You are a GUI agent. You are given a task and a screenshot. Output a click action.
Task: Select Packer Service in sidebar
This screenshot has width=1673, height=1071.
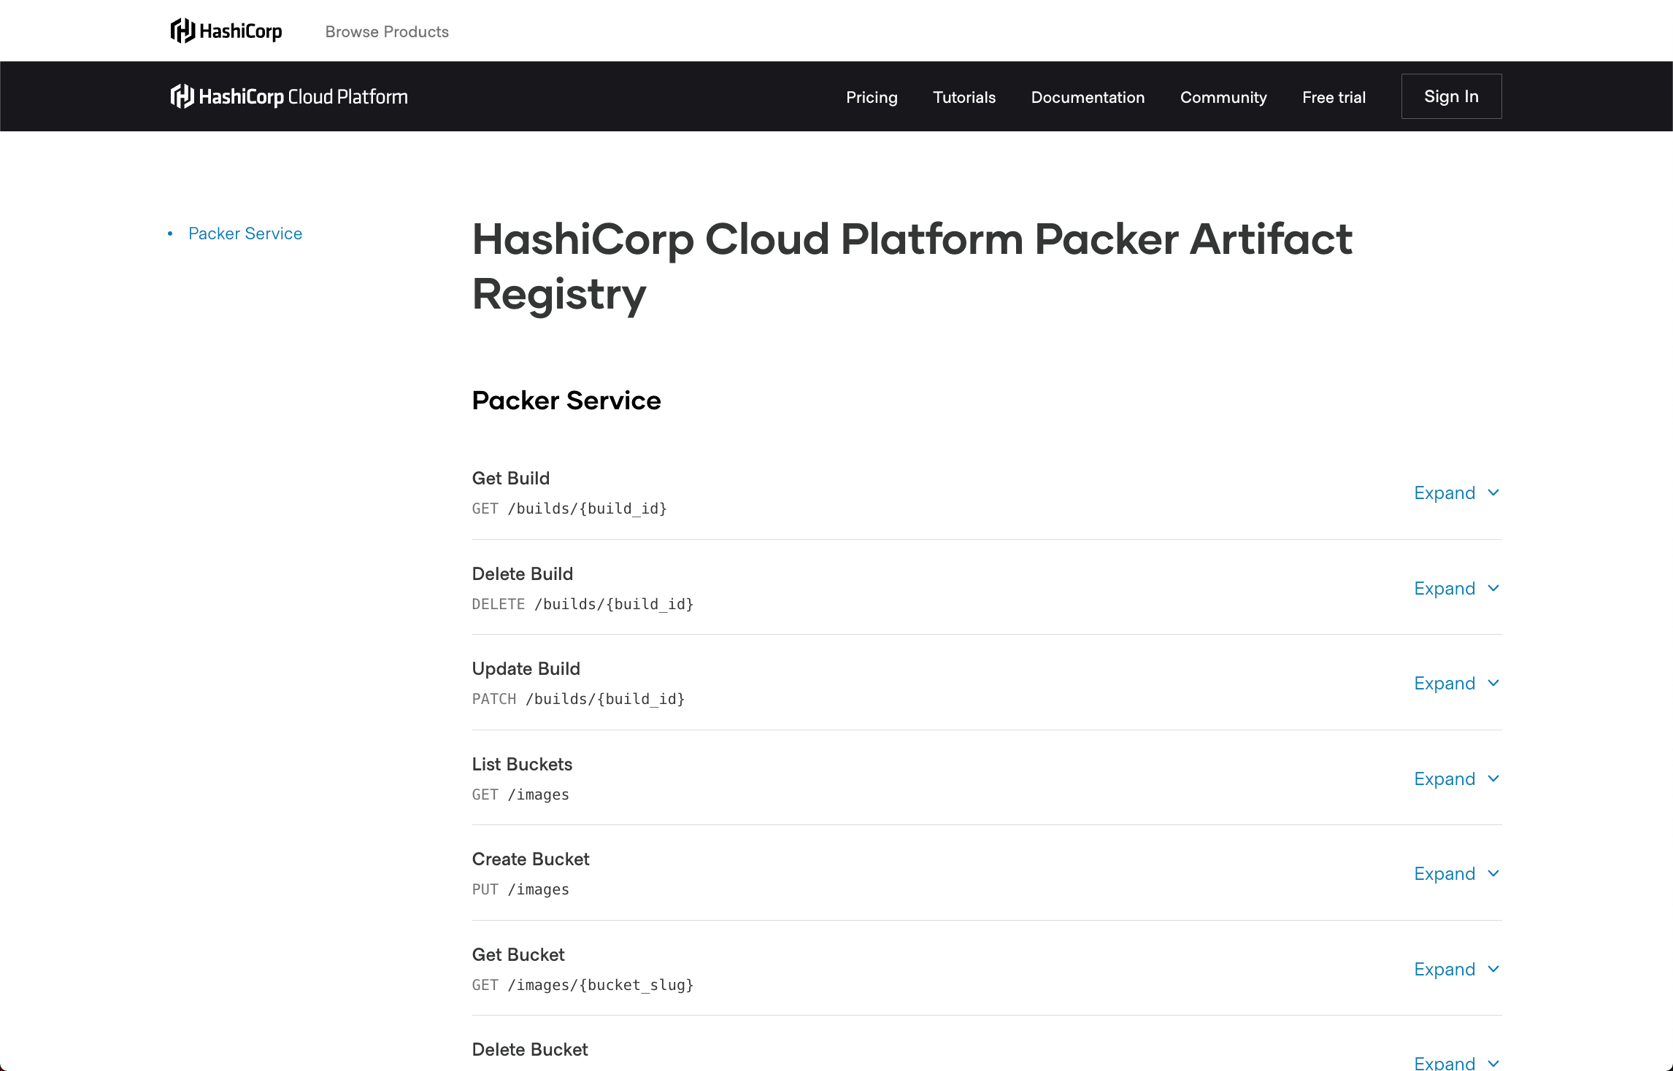click(x=245, y=233)
